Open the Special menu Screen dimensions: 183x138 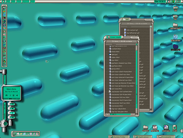click(x=25, y=2)
